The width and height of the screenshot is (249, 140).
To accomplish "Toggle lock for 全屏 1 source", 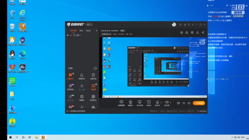I will tap(71, 35).
